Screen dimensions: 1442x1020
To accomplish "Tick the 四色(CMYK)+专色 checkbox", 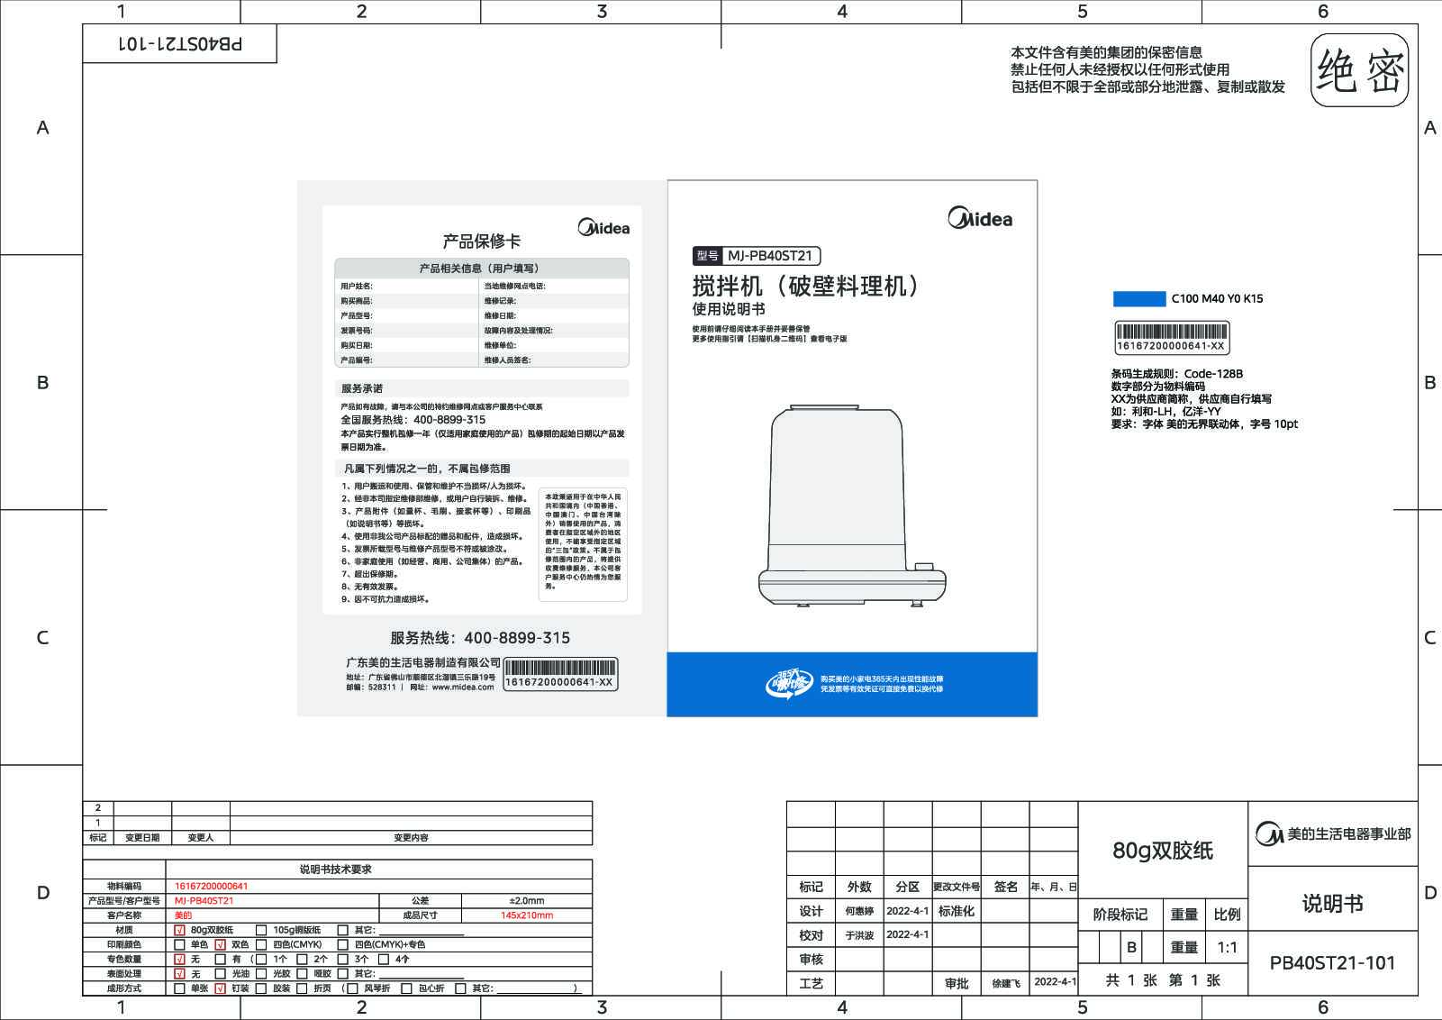I will [342, 944].
